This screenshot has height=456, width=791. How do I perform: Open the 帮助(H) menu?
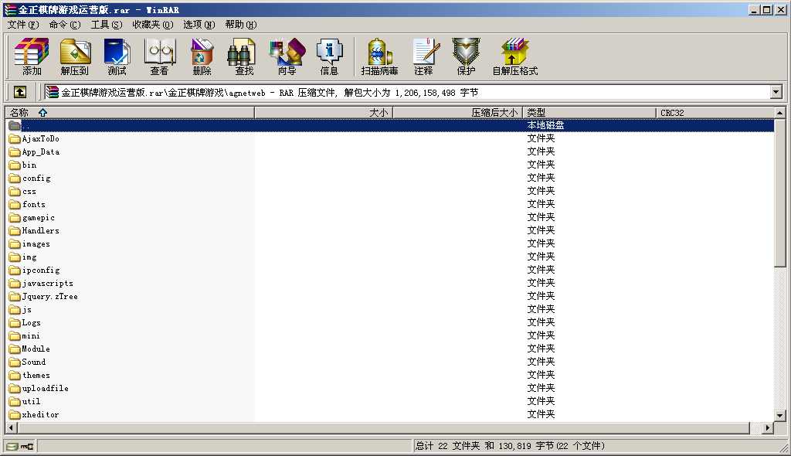241,24
